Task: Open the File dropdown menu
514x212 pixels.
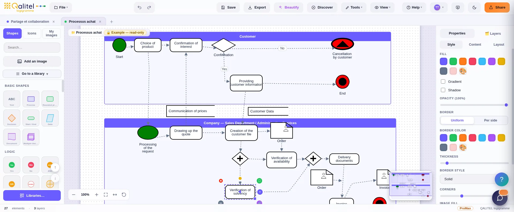Action: (61, 7)
